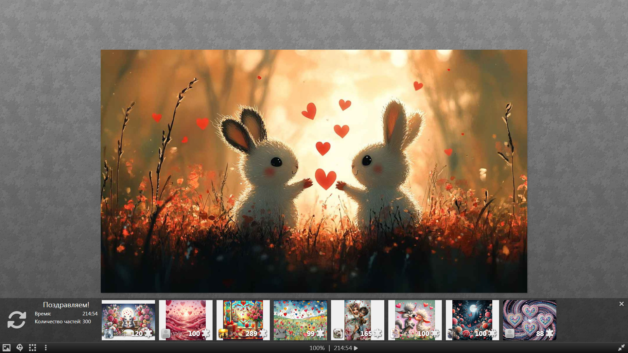Viewport: 628px width, 353px height.
Task: Click the puppy avatar on 165-piece thumbnail
Action: click(x=338, y=333)
